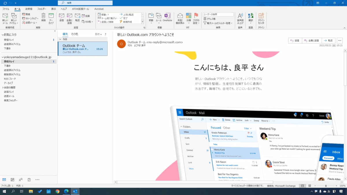Click the 返信 reply ribbon icon

[x=62, y=17]
